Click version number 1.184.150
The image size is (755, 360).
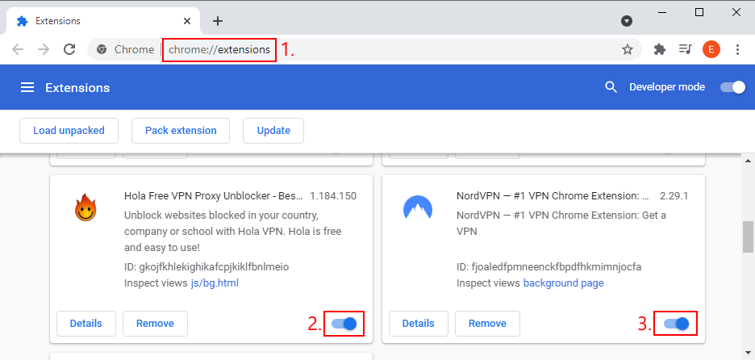333,196
